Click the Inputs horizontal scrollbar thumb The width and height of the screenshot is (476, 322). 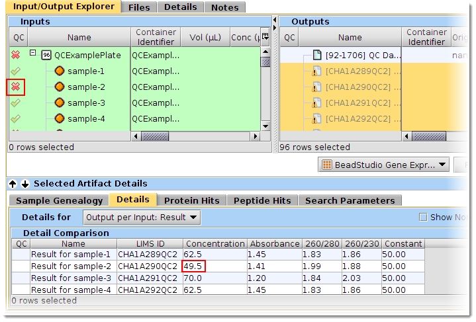tap(155, 136)
